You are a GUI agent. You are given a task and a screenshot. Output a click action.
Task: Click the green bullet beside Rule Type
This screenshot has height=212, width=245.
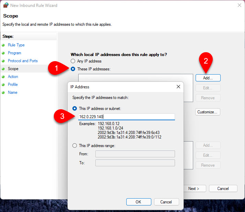tap(3, 45)
